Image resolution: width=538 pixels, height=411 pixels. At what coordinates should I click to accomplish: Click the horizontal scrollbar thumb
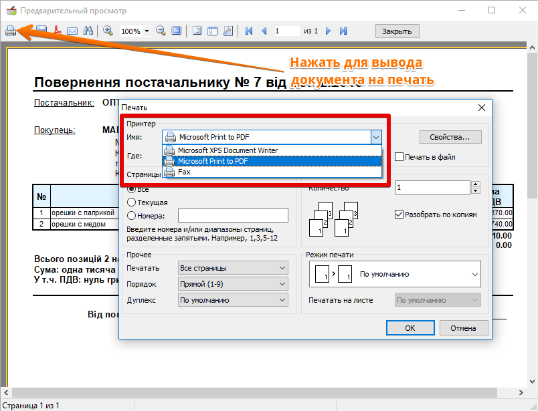click(254, 392)
